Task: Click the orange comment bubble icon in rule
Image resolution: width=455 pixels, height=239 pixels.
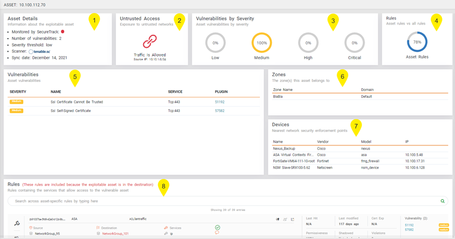Action: (217, 233)
